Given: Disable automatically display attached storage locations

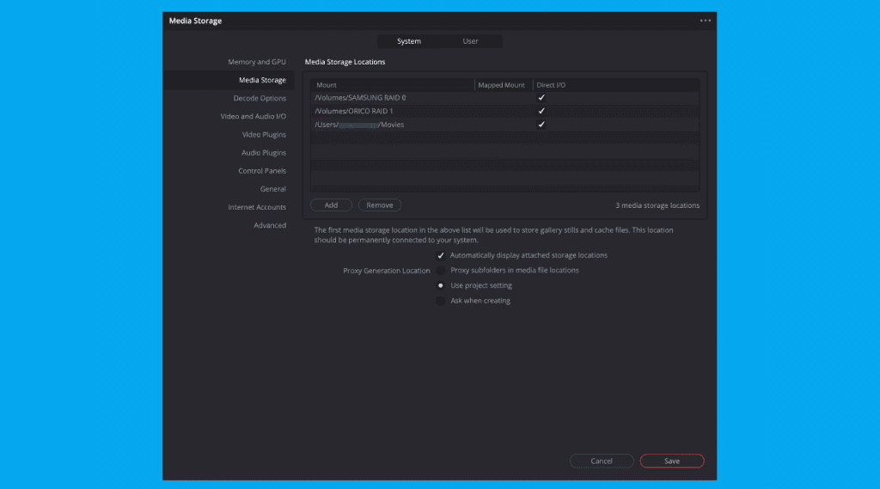Looking at the screenshot, I should (x=441, y=255).
